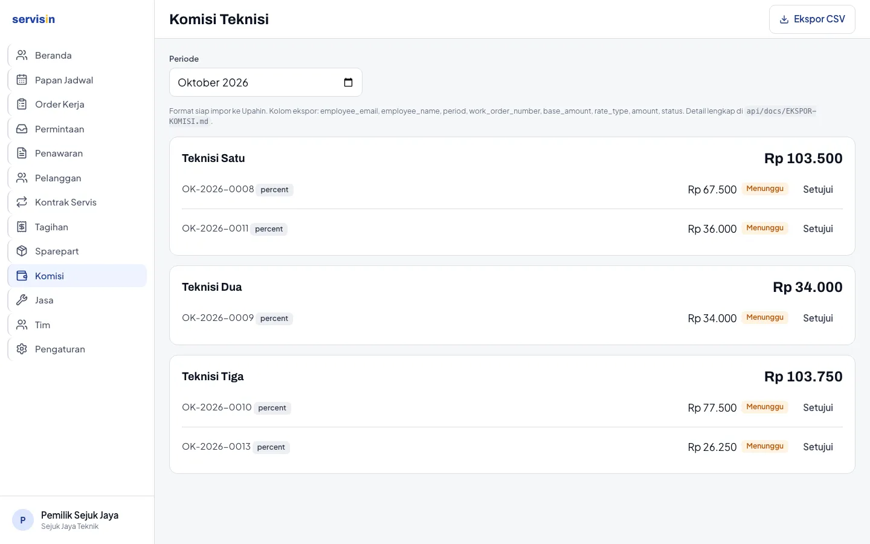
Task: Open Order Kerja clipboard icon
Action: point(22,104)
